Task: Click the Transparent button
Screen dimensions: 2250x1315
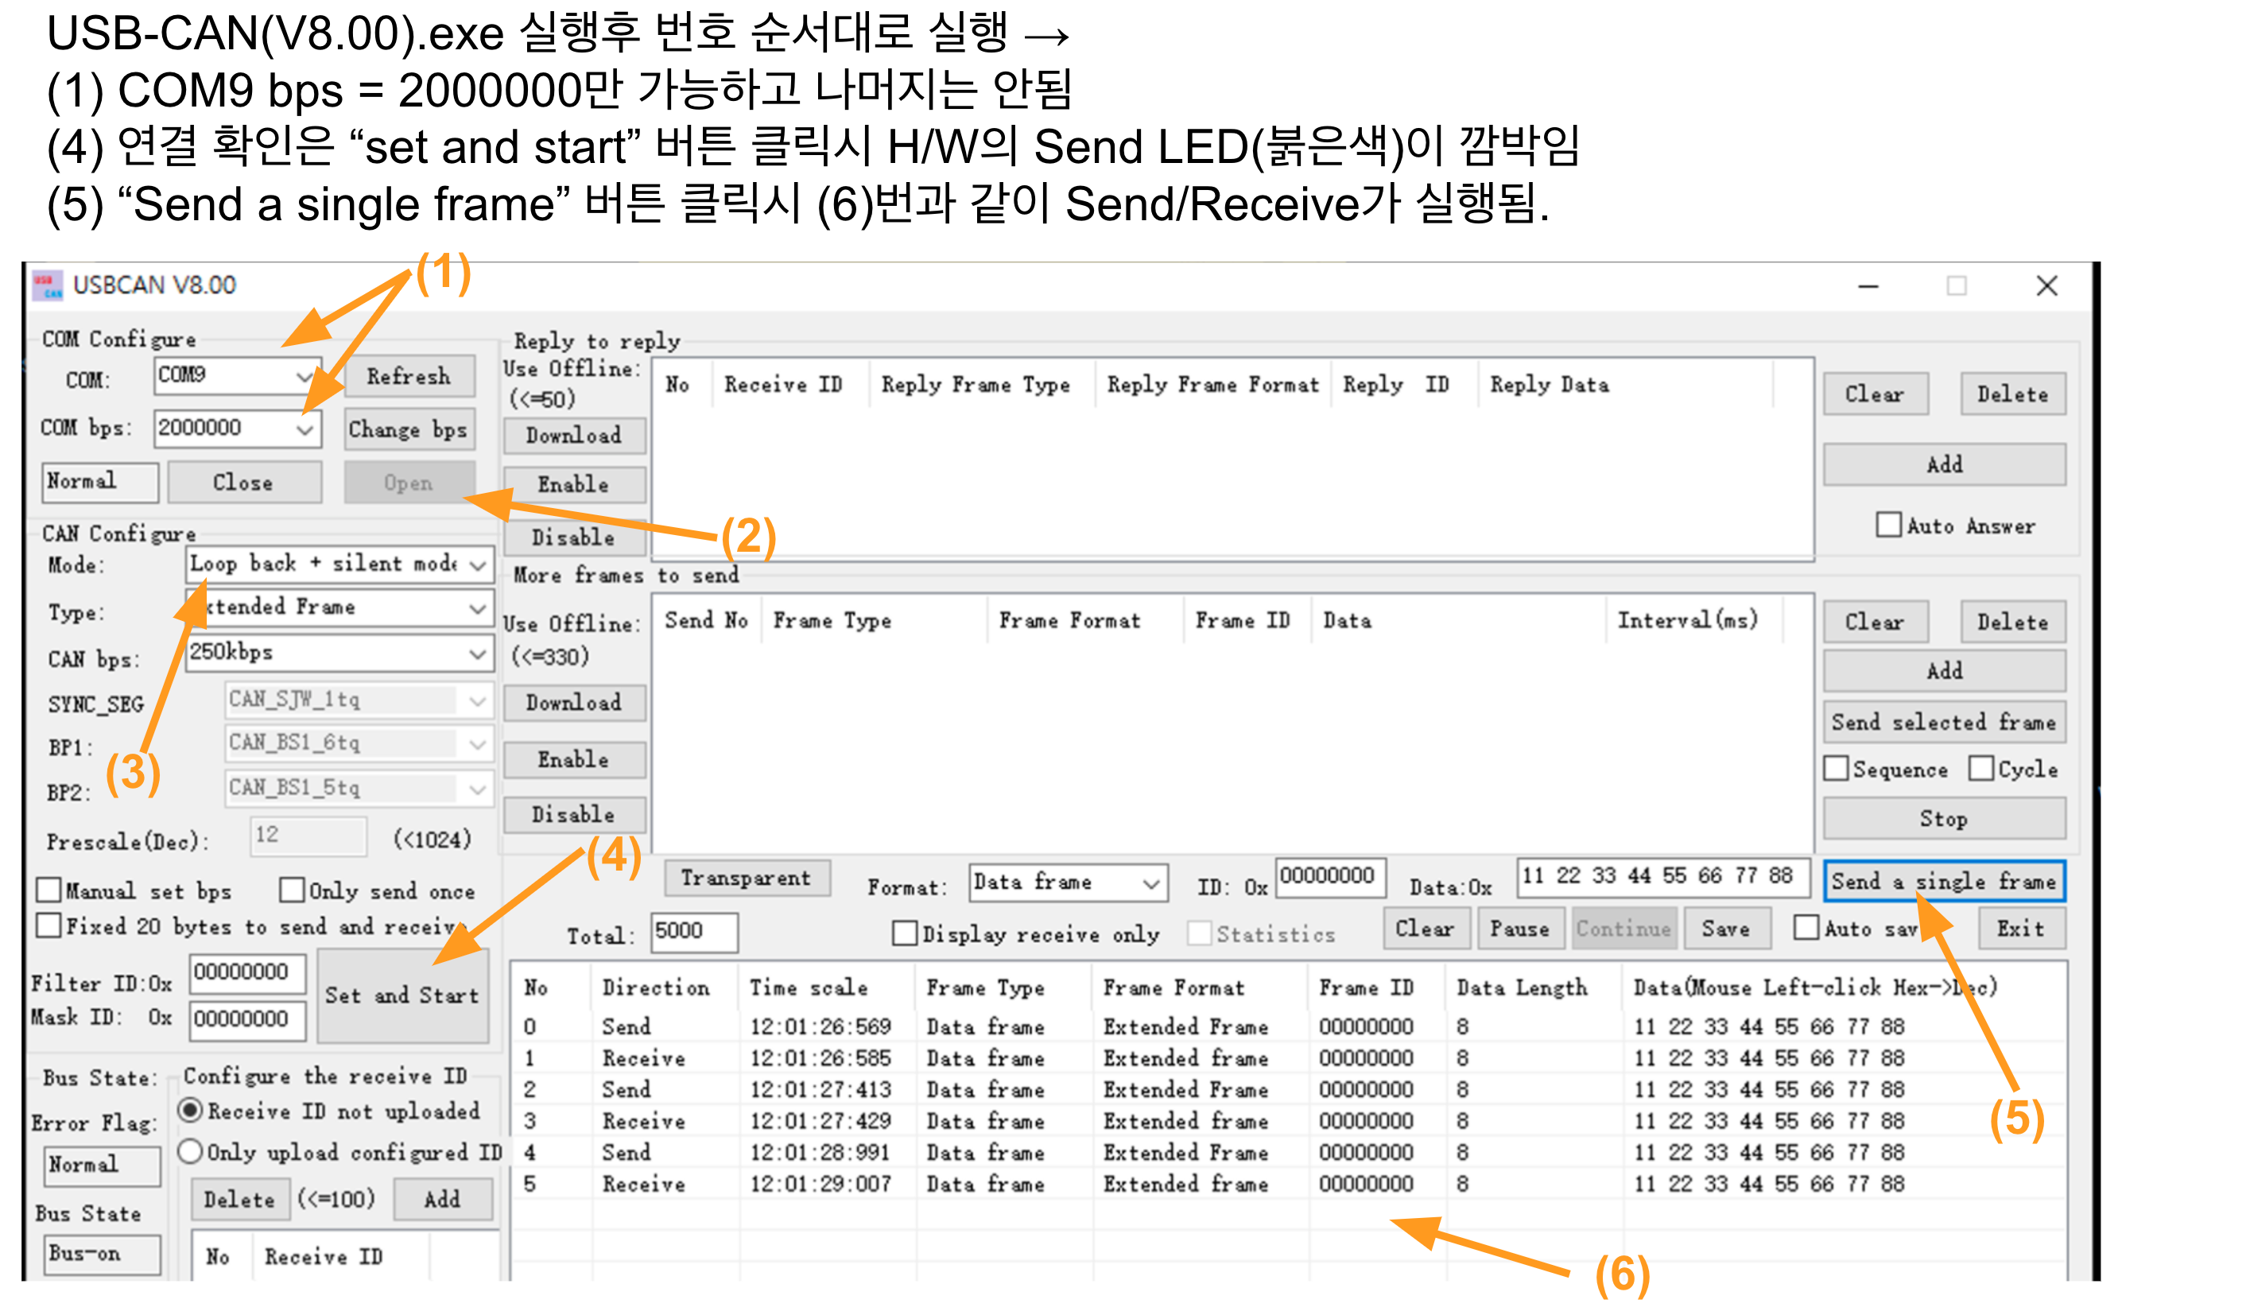Action: click(x=747, y=879)
